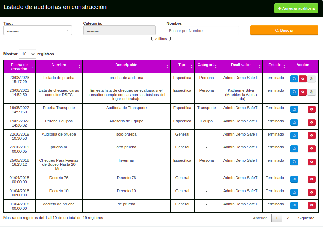The height and width of the screenshot is (227, 323).
Task: Open PDF for Auditoria de prueba row
Action: [x=294, y=136]
